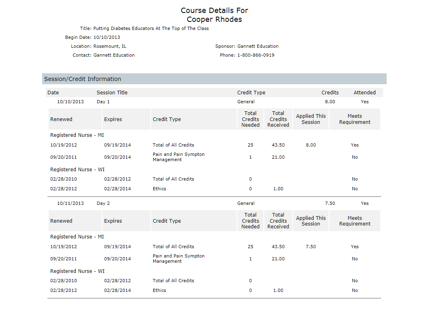This screenshot has width=443, height=332.
Task: Click Applied This Session header under Day 1
Action: tap(310, 119)
